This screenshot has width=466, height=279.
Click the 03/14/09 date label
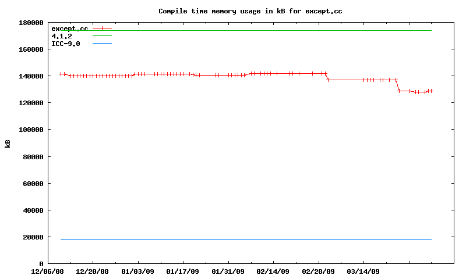363,271
